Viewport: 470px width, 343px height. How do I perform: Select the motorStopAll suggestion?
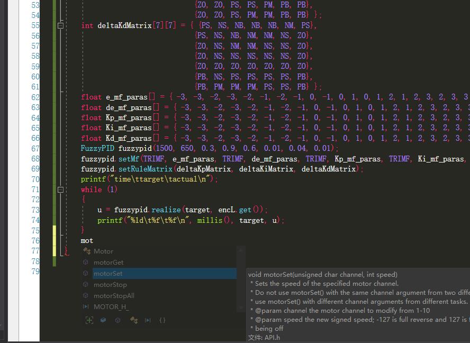[x=114, y=296]
